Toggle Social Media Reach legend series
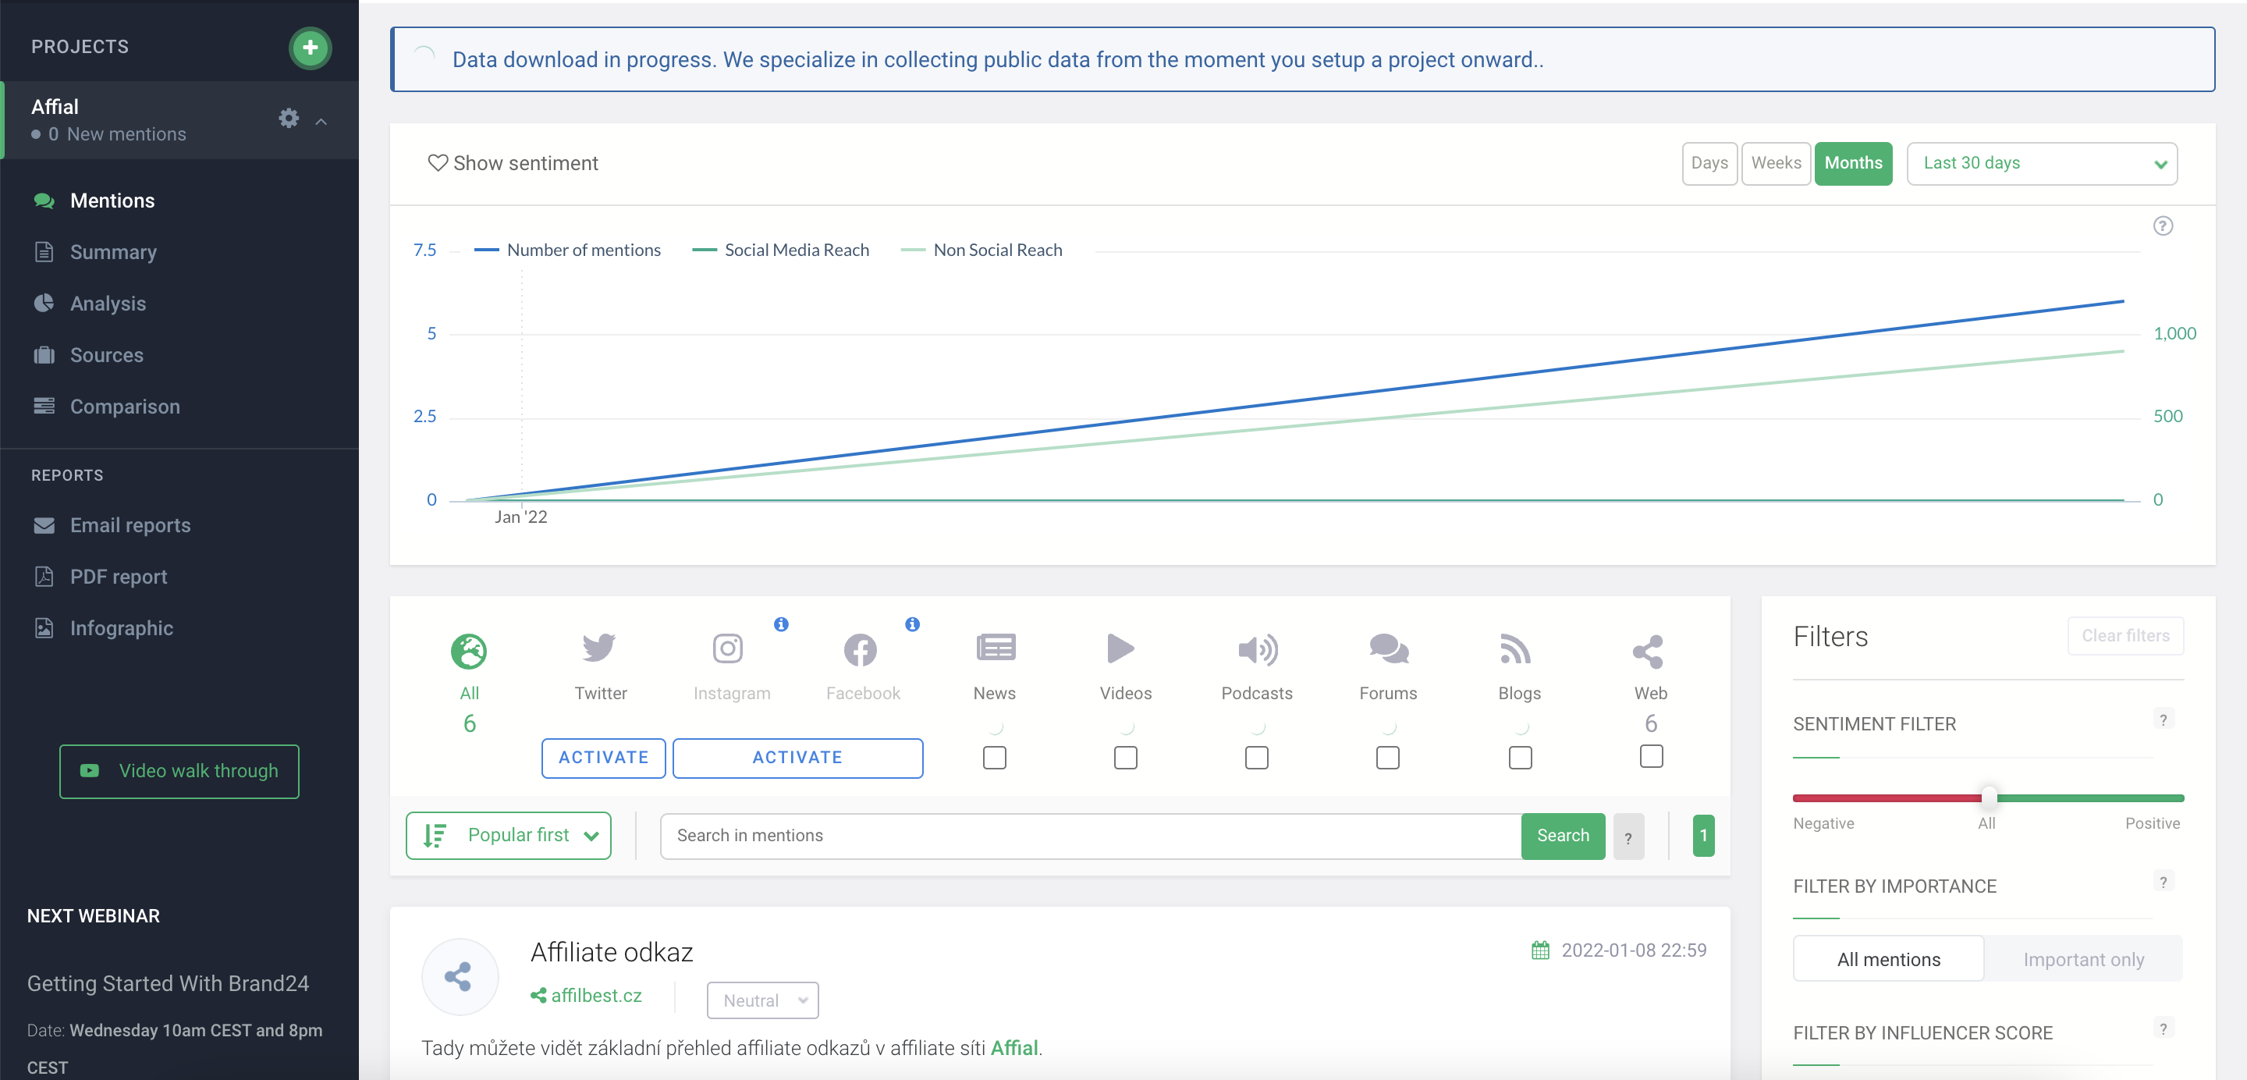 (x=780, y=250)
